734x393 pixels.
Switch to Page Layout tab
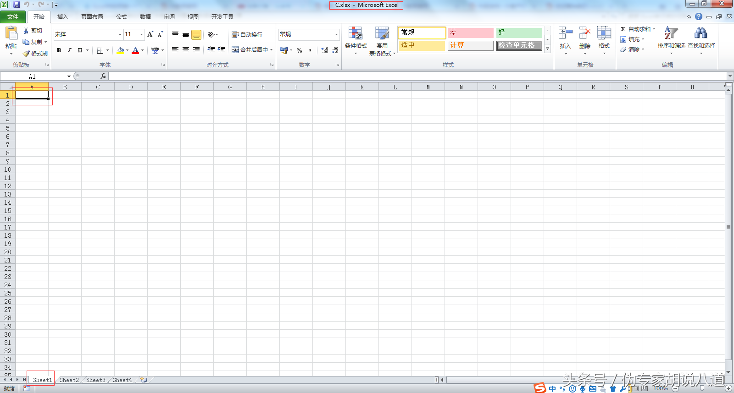point(92,17)
